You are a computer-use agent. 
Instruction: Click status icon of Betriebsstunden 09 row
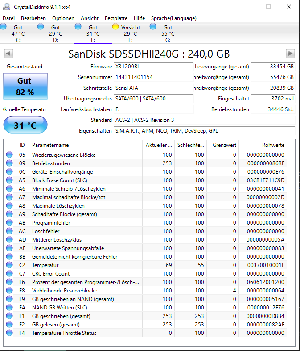[x=9, y=163]
